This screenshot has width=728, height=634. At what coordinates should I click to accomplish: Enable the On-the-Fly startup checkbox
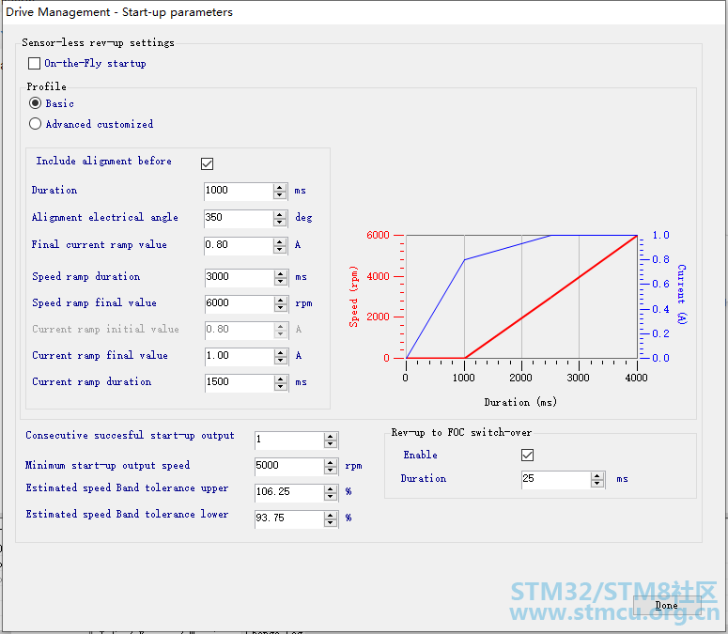point(35,63)
